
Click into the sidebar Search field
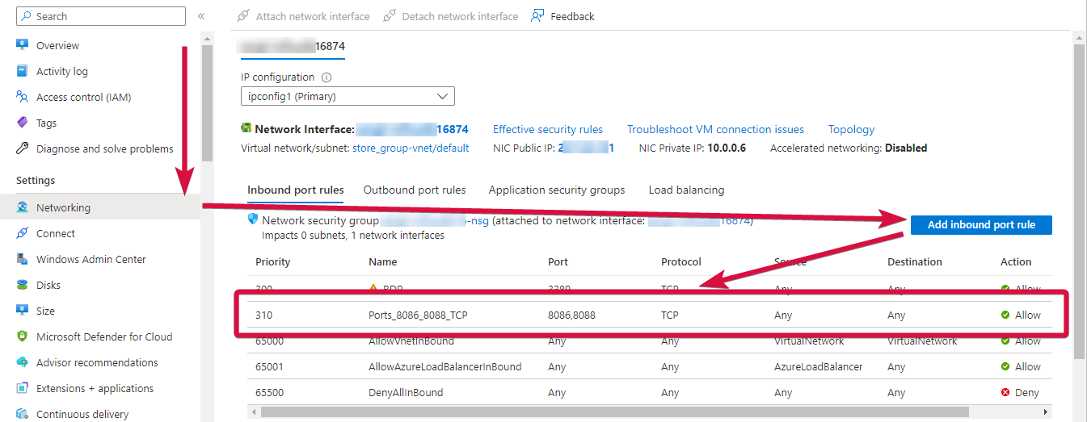(x=101, y=16)
